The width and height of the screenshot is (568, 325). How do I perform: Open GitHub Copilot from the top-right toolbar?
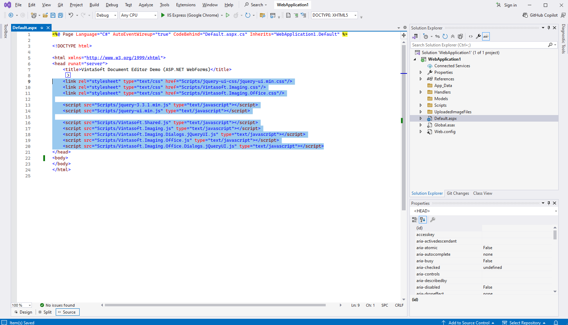[540, 15]
